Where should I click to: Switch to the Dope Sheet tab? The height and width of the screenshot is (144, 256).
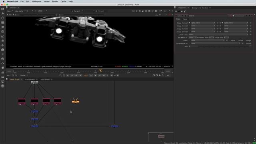click(45, 80)
